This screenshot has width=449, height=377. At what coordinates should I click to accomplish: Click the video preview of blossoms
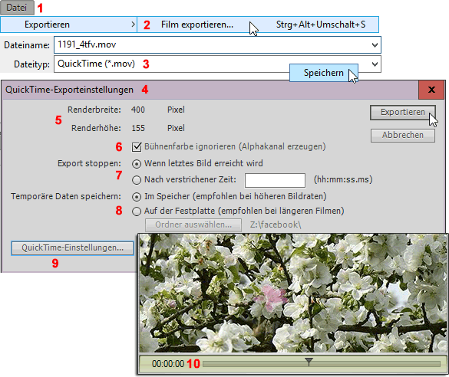(x=293, y=293)
